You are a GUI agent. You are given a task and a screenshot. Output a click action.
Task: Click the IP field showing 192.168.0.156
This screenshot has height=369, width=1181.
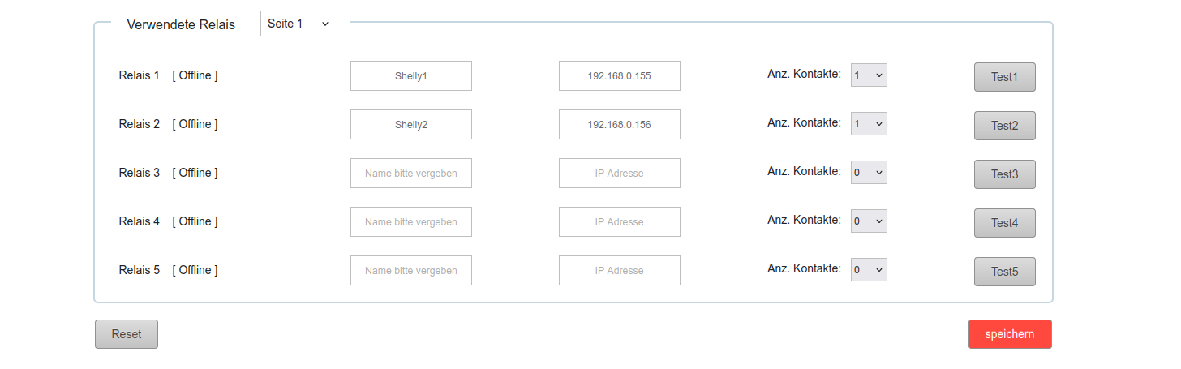pyautogui.click(x=619, y=125)
